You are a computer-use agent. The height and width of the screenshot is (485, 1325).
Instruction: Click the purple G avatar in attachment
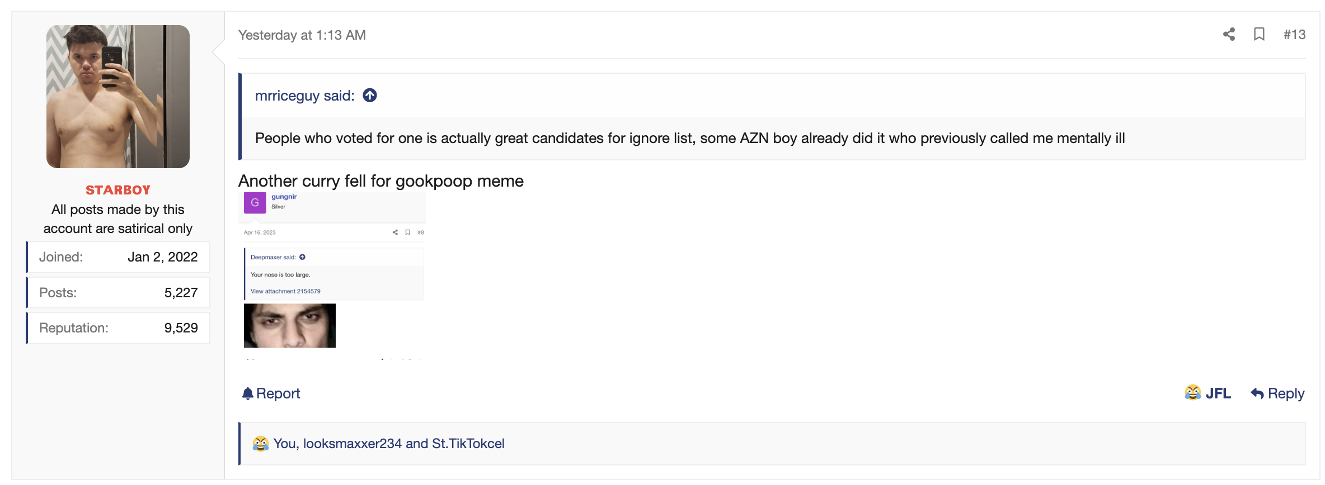click(x=255, y=202)
